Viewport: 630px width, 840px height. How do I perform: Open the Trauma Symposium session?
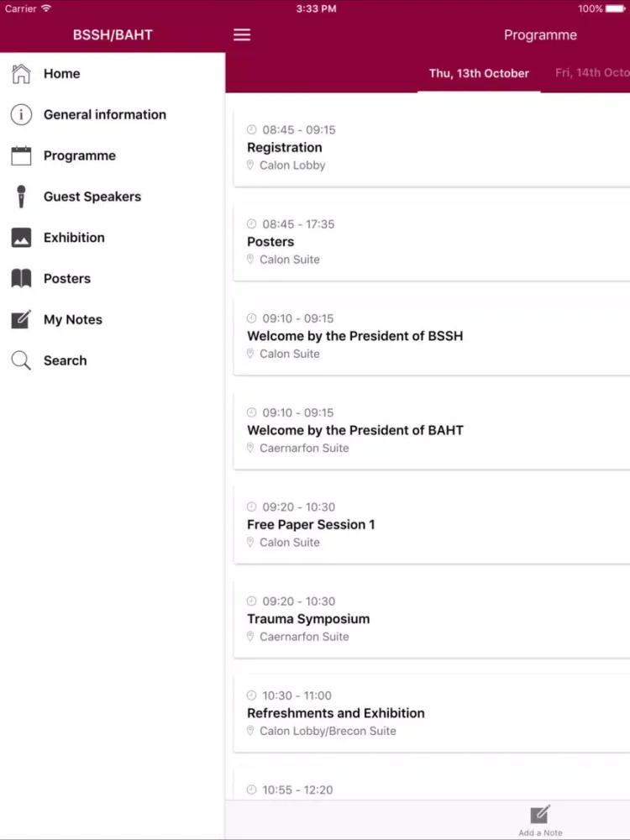[x=432, y=619]
